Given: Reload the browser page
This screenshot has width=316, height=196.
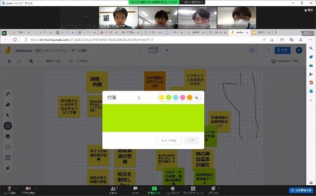Looking at the screenshot, I should tap(15, 40).
